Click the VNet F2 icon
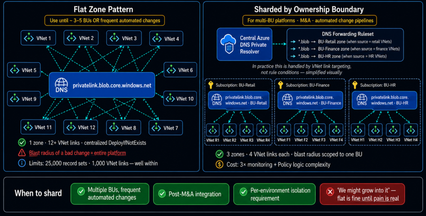This screenshot has width=426, height=216. [301, 130]
